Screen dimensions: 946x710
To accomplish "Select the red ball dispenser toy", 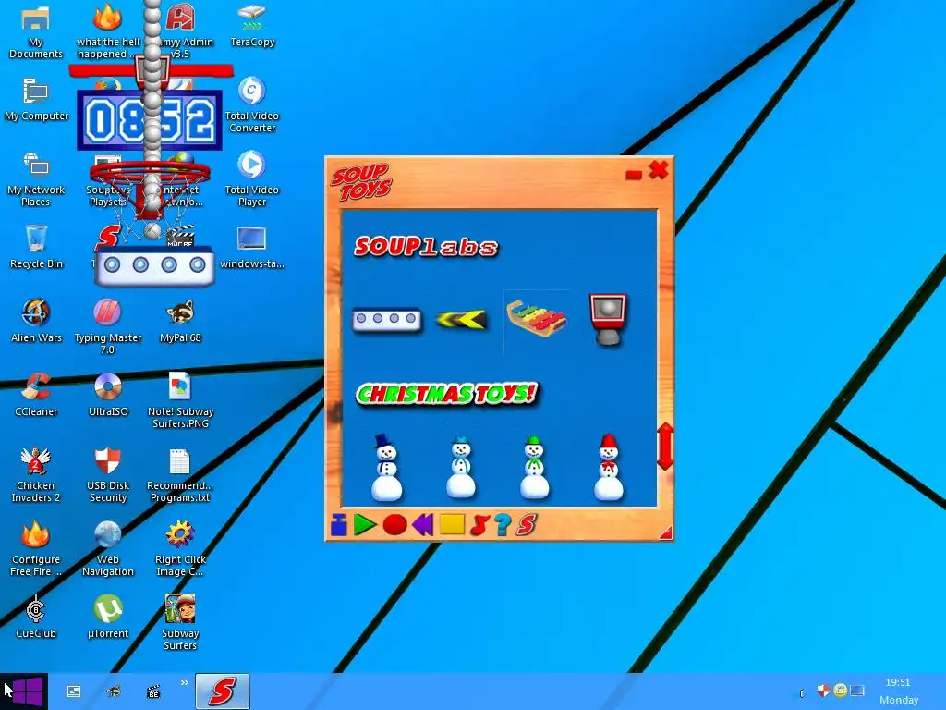I will click(x=608, y=319).
